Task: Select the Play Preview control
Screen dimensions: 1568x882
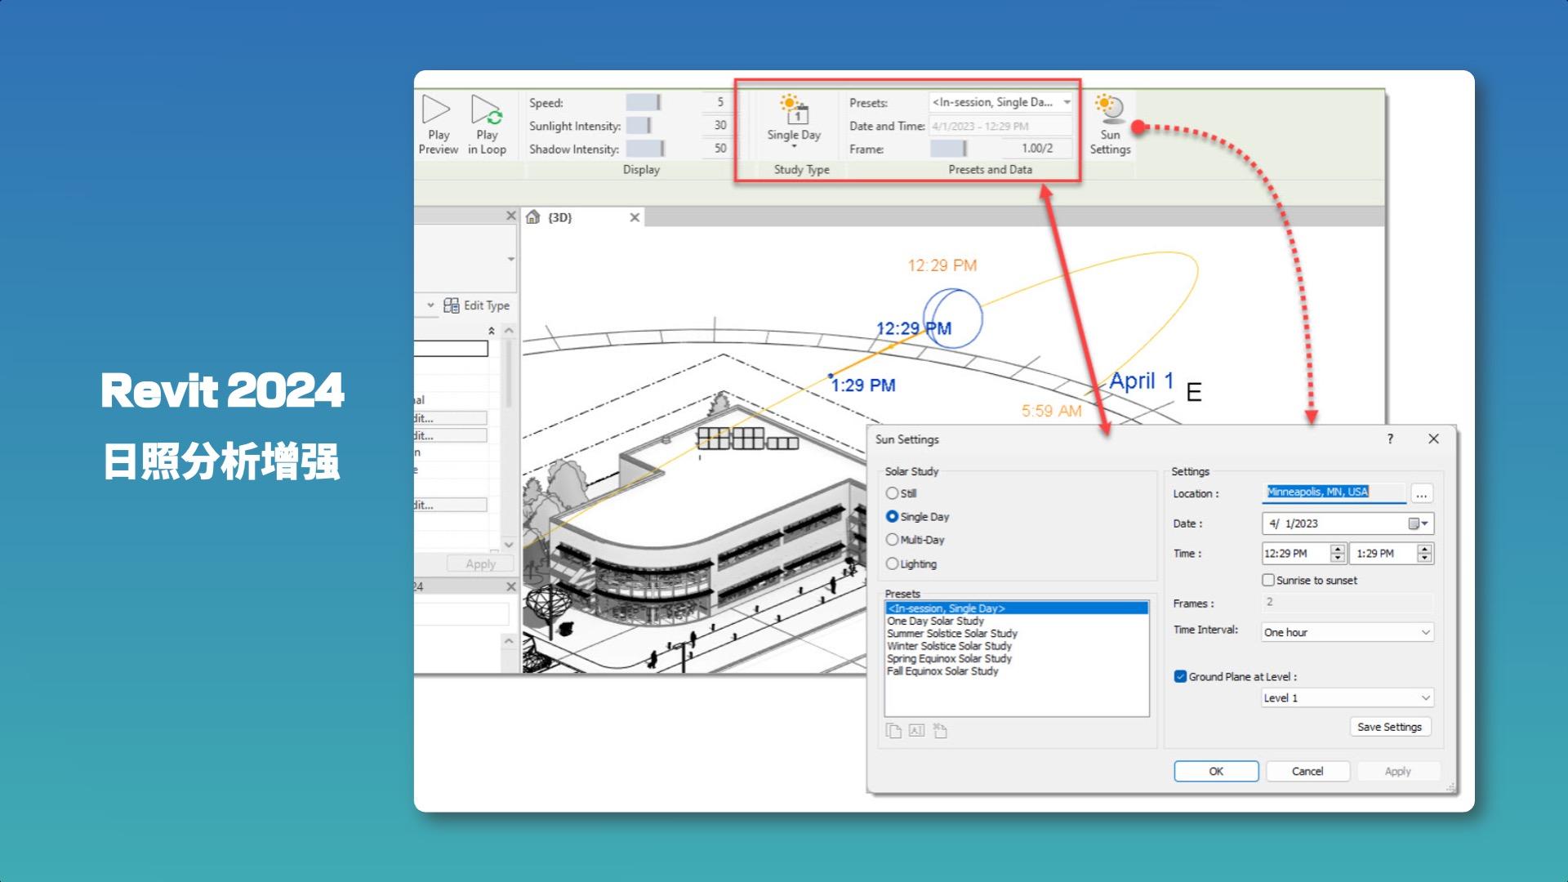Action: click(x=438, y=122)
